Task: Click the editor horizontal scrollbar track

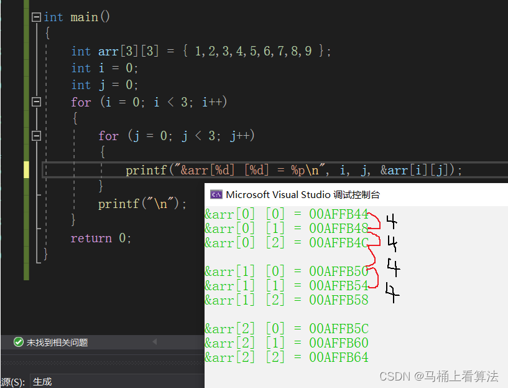Action: 180,343
